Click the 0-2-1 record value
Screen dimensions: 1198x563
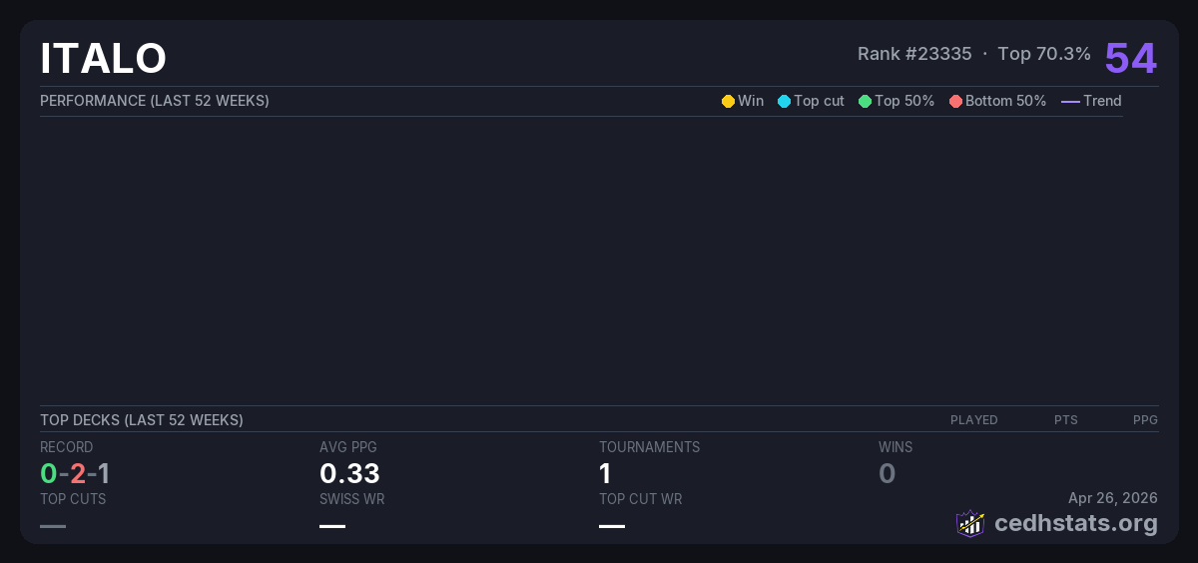click(x=75, y=473)
